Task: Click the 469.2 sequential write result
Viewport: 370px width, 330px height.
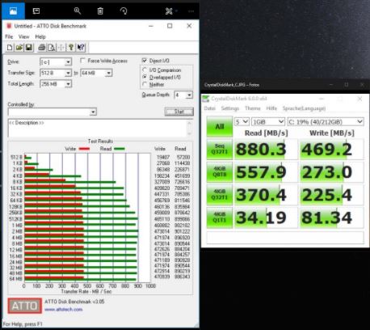Action: point(332,150)
